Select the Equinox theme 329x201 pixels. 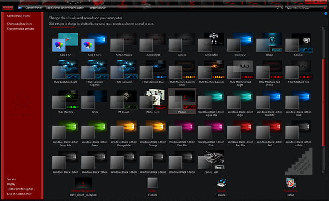coord(299,44)
